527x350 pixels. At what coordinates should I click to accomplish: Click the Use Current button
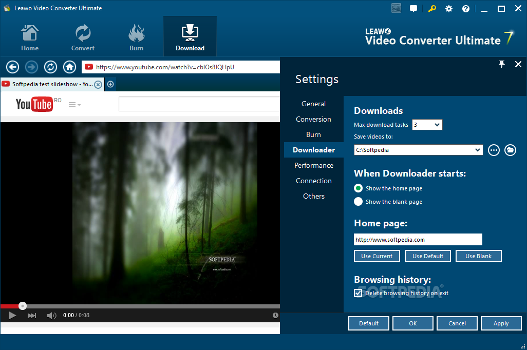377,256
